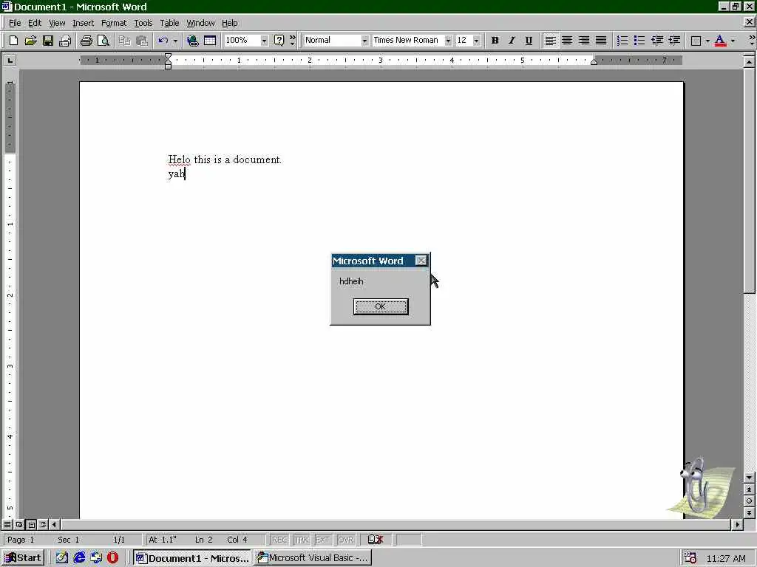Click the spelling status book icon
The width and height of the screenshot is (757, 567).
point(375,540)
